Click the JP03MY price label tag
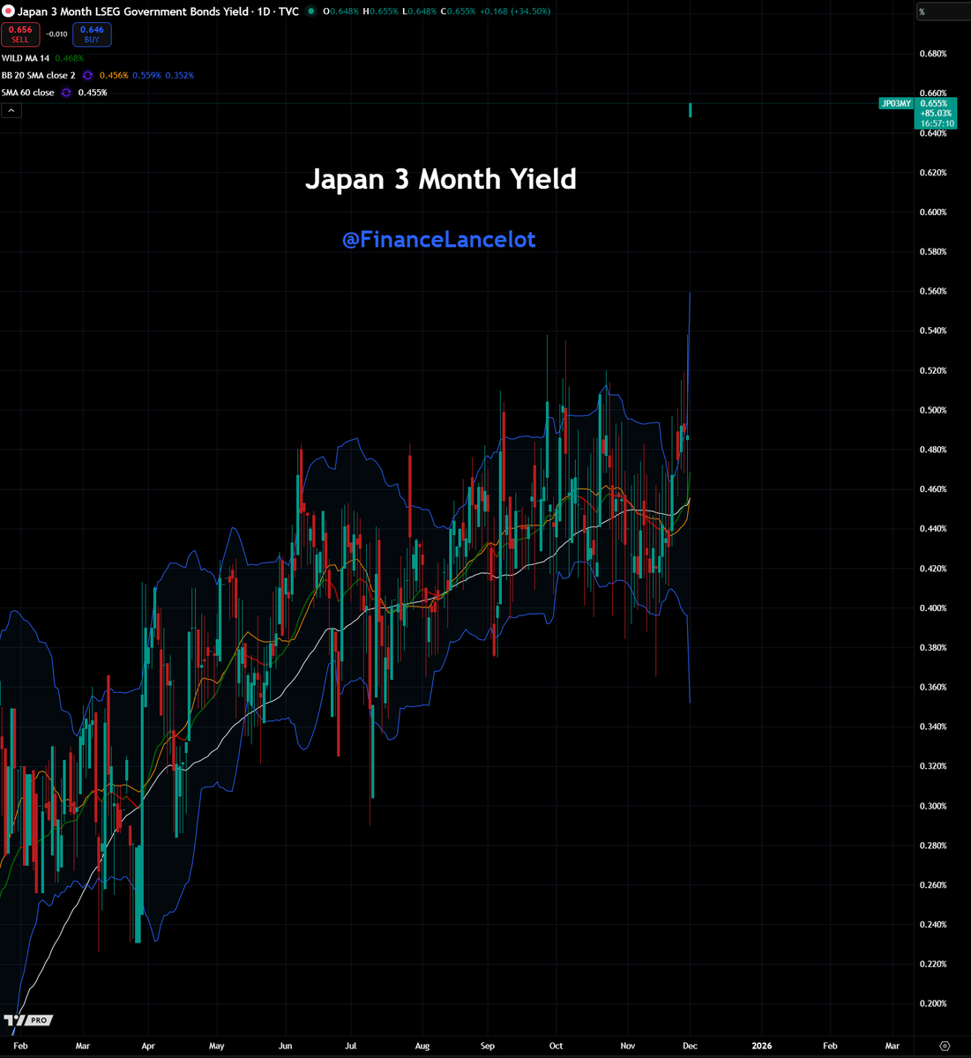The width and height of the screenshot is (971, 1058). pos(896,103)
